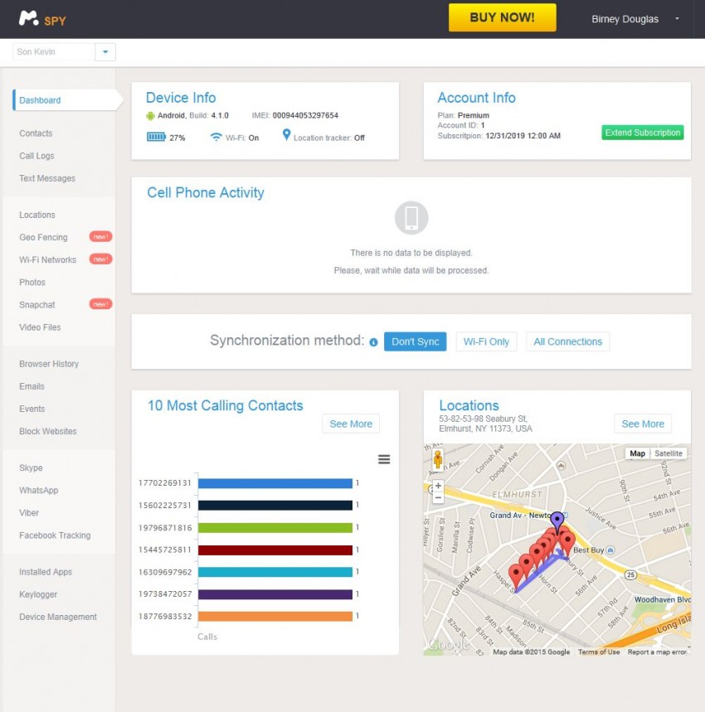Click Report a map error link
Screen dimensions: 705x712
tap(657, 651)
